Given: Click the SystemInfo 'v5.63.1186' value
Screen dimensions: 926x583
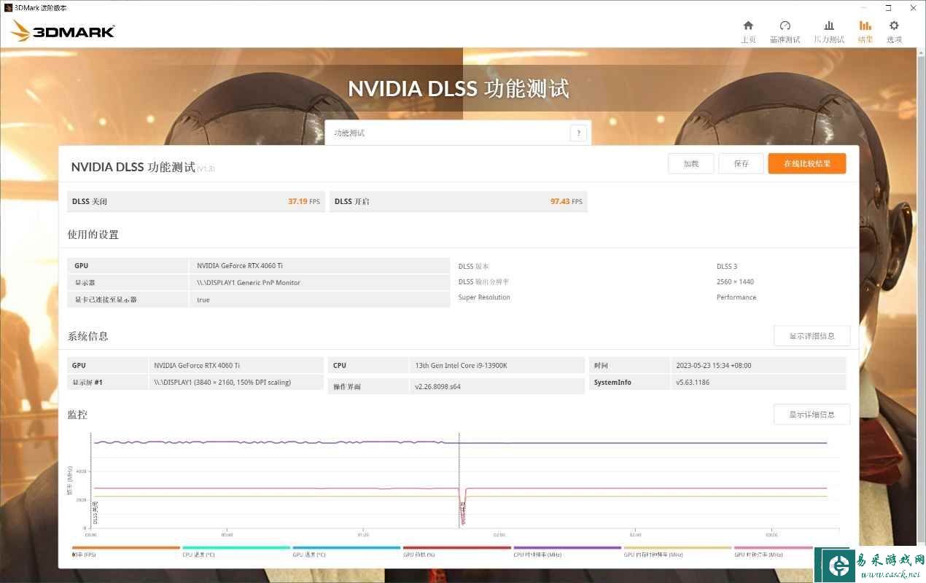Looking at the screenshot, I should (693, 382).
